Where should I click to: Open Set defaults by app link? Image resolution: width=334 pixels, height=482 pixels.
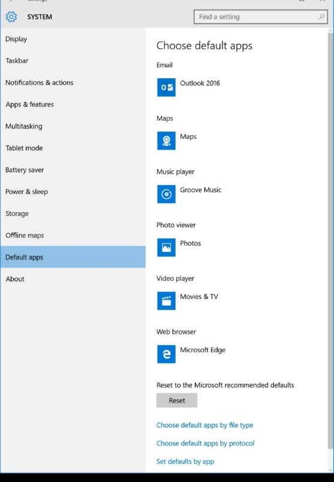[185, 462]
